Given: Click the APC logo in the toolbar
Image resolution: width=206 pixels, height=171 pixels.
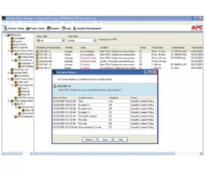Looking at the screenshot, I should click(x=197, y=28).
